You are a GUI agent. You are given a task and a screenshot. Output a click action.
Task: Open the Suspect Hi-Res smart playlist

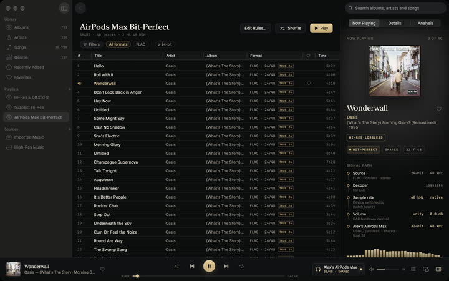click(36, 107)
